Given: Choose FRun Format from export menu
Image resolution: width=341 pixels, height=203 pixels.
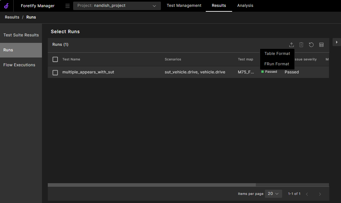Looking at the screenshot, I should point(277,64).
